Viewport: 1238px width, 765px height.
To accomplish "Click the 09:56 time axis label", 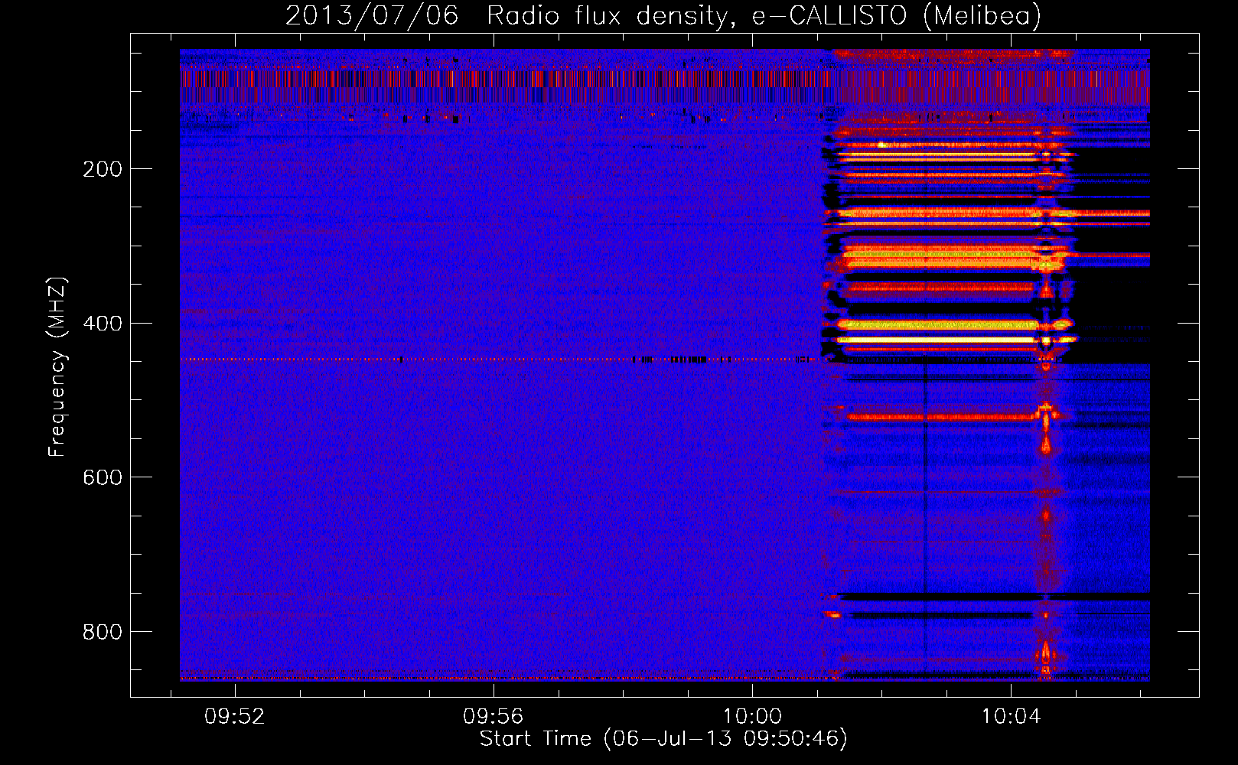I will click(494, 716).
